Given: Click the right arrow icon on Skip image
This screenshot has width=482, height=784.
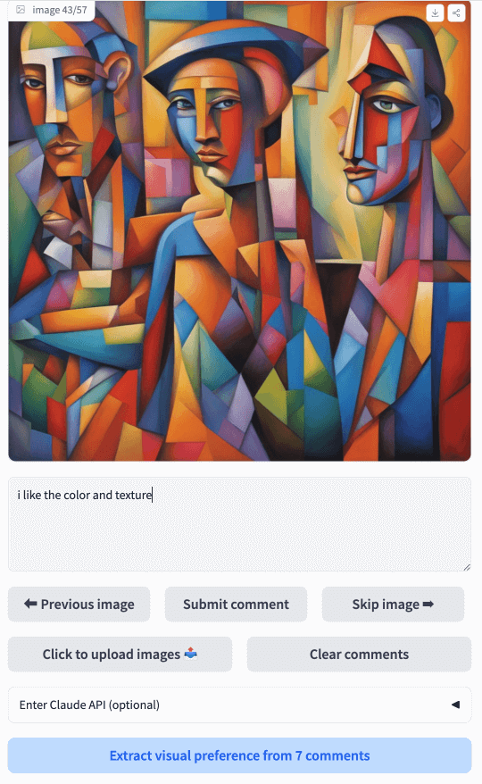Looking at the screenshot, I should click(x=428, y=604).
